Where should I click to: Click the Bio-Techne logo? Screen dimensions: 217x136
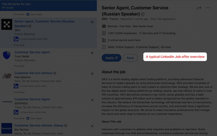(7, 129)
